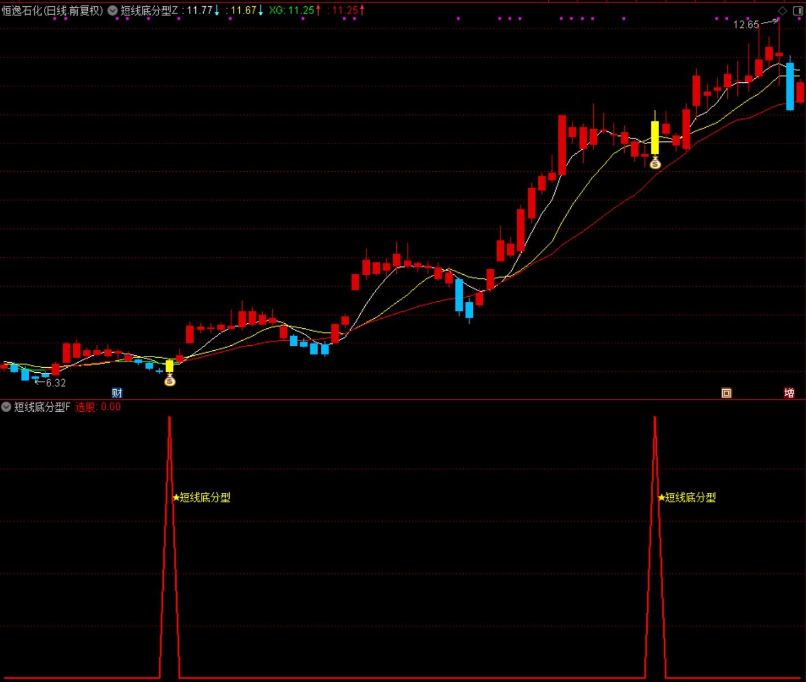Click money bag icon under left yellow candle

pyautogui.click(x=169, y=380)
